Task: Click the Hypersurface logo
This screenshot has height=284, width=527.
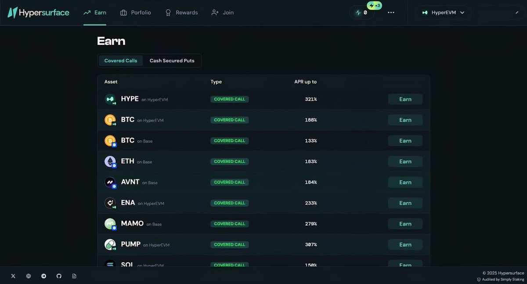Action: [x=38, y=13]
